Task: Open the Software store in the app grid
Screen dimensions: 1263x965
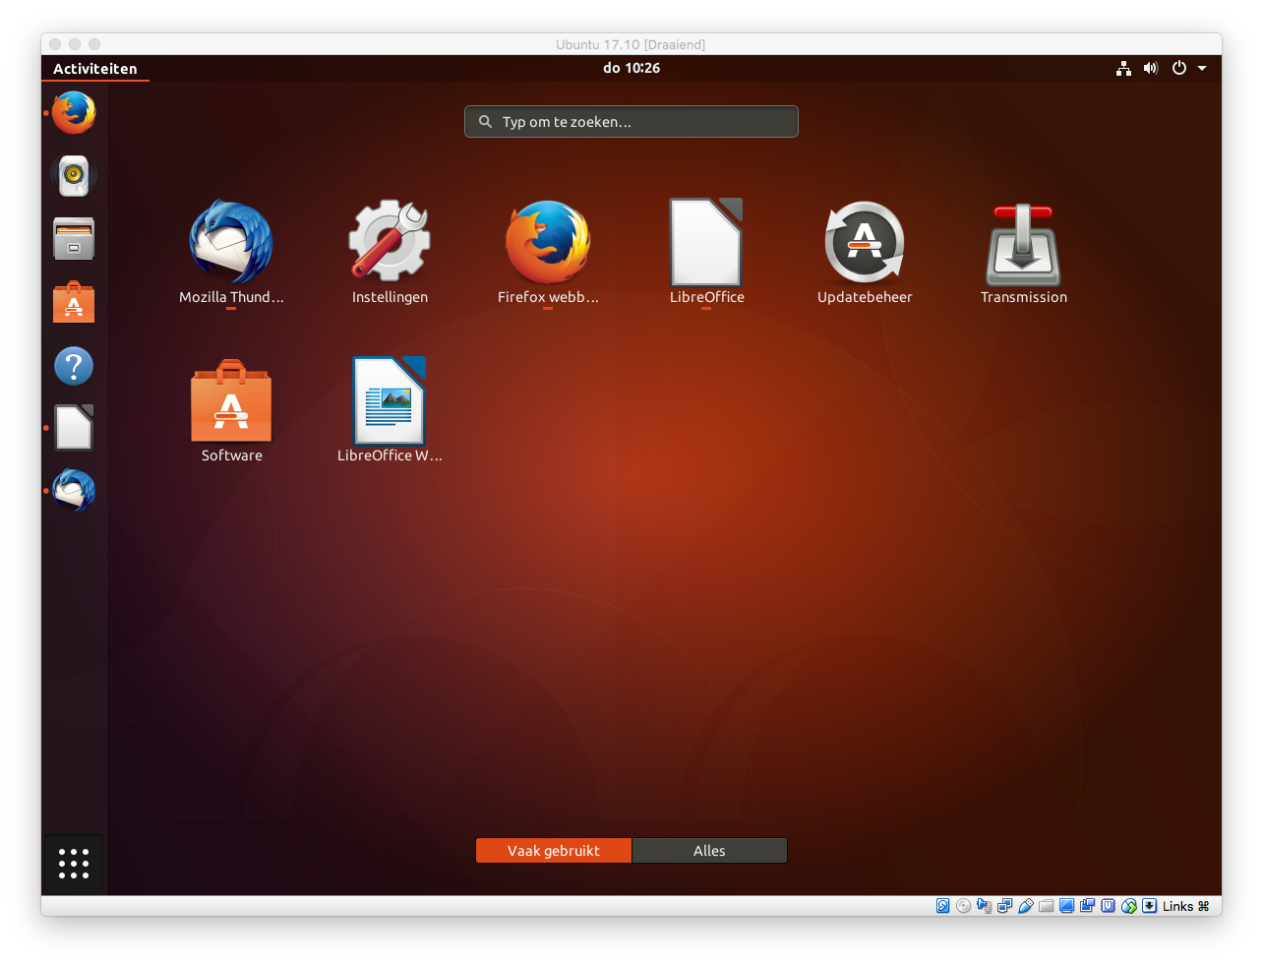Action: (231, 402)
